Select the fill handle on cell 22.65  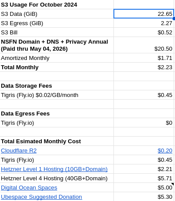click(174, 19)
